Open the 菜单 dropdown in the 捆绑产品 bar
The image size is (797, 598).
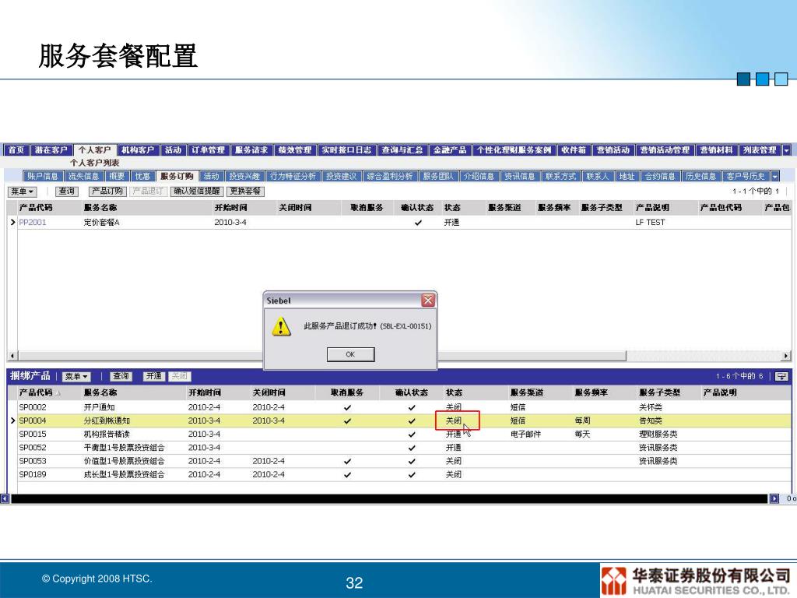coord(76,376)
